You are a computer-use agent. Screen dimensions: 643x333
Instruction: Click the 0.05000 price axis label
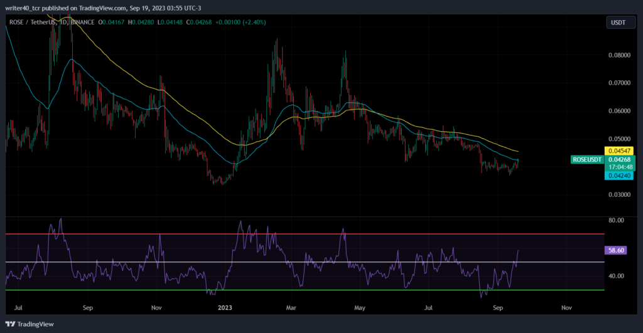pos(619,139)
